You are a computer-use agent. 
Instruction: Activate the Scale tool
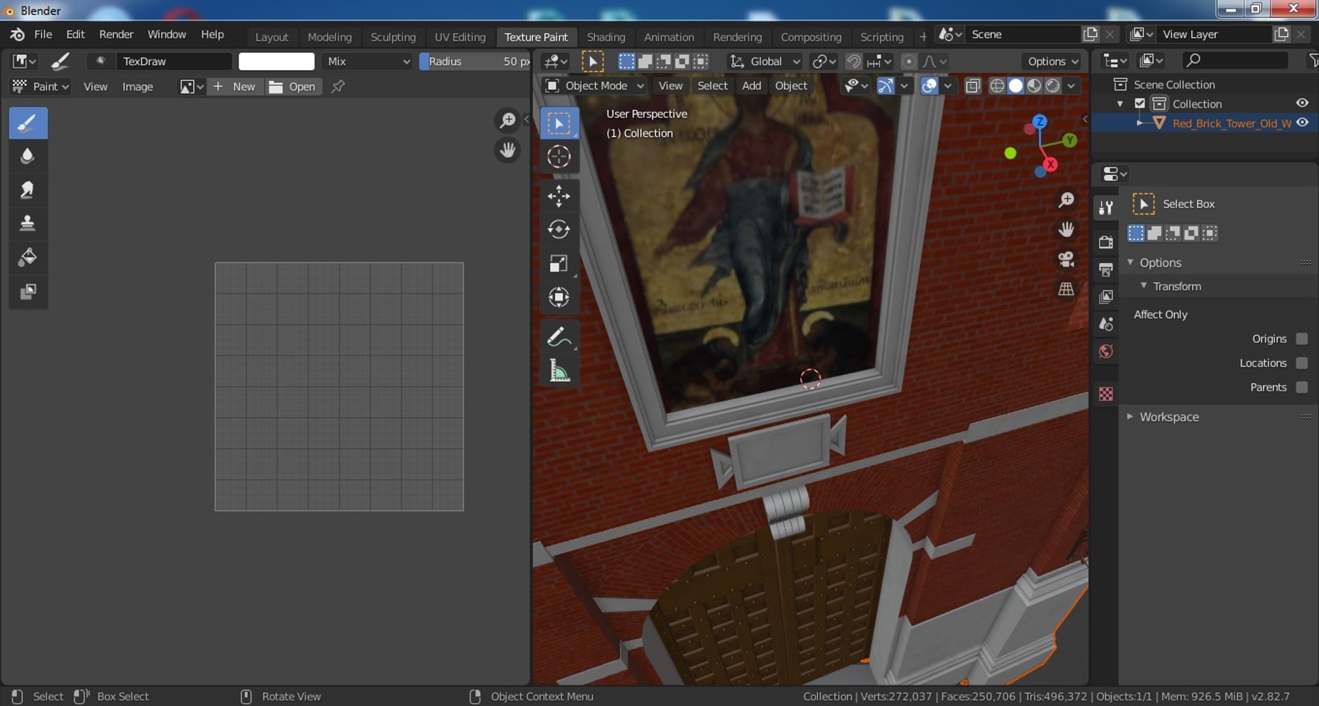point(559,263)
